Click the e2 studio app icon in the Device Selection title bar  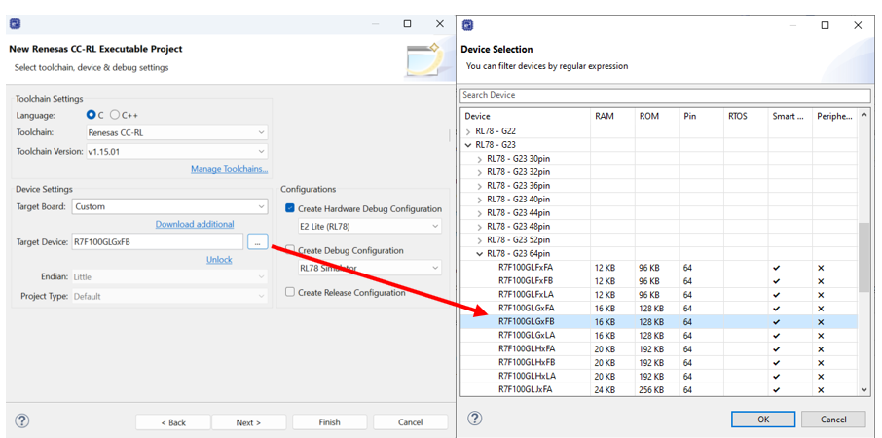[468, 25]
